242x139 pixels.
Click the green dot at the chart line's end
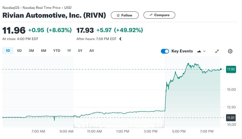221,69
